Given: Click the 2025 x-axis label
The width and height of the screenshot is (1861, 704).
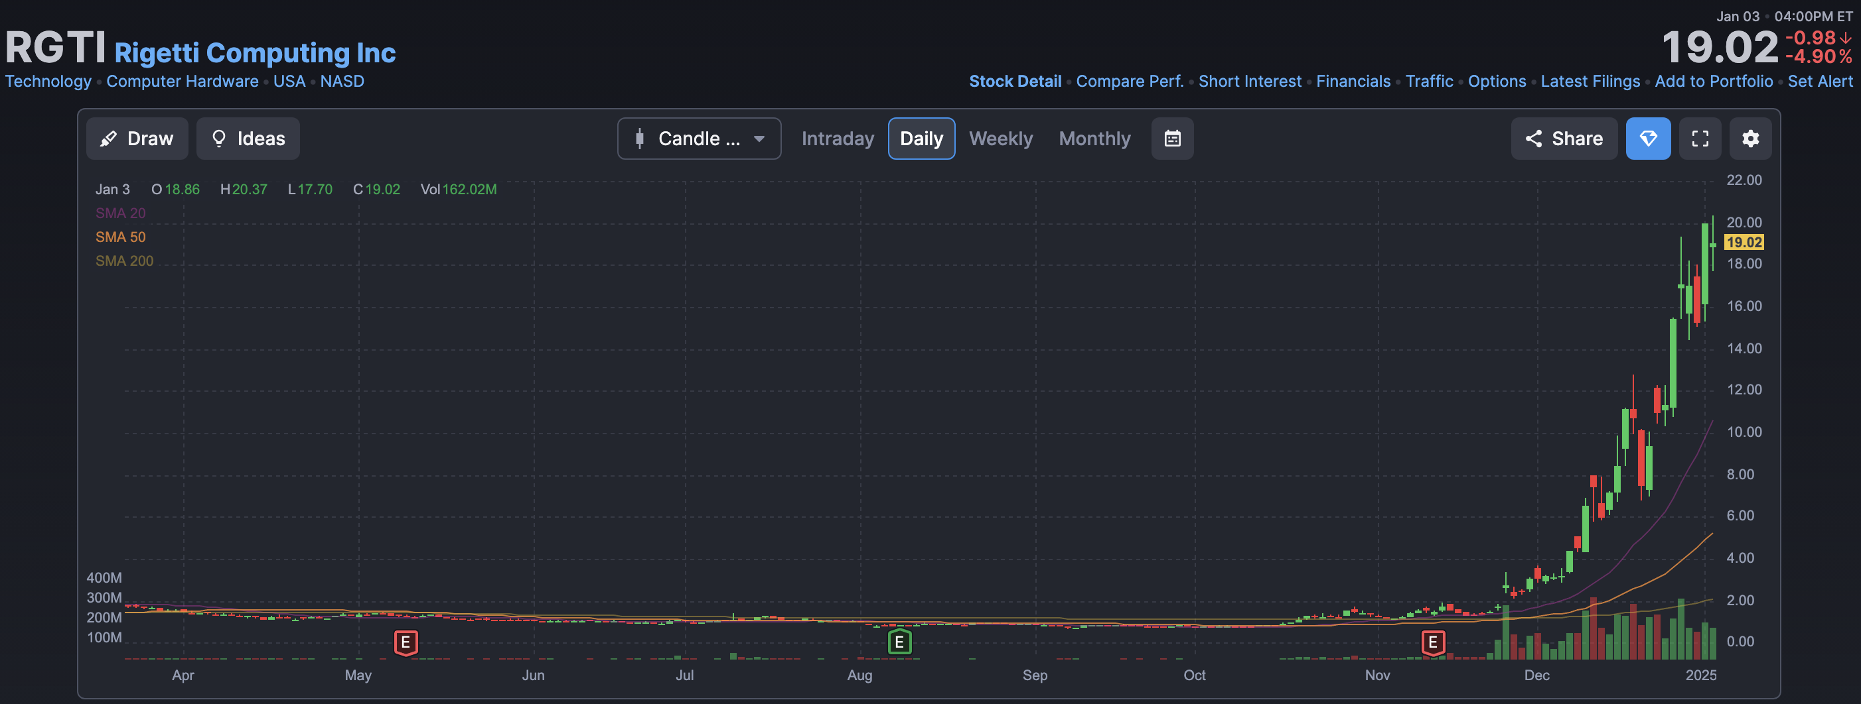Looking at the screenshot, I should (1700, 675).
